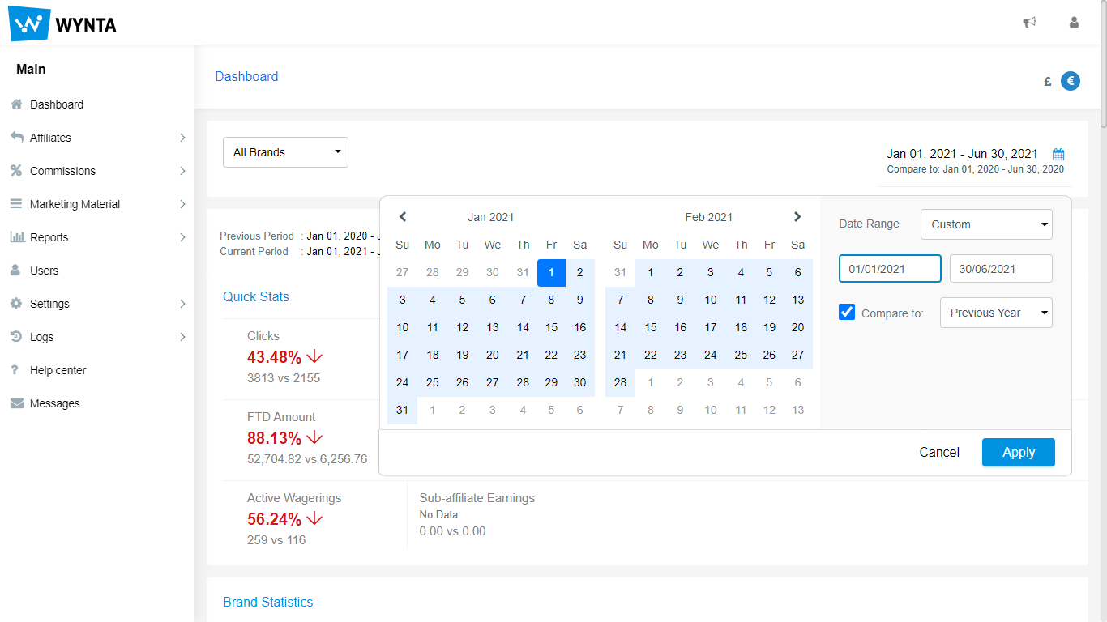The image size is (1107, 622).
Task: Click the Messages envelope icon
Action: point(16,403)
